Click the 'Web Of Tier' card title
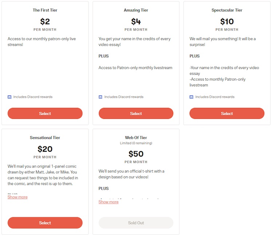 tap(136, 138)
